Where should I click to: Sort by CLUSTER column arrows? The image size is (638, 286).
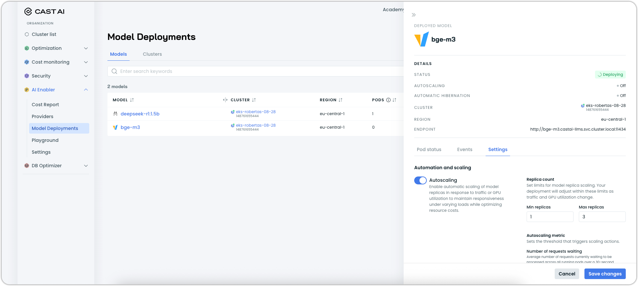254,100
